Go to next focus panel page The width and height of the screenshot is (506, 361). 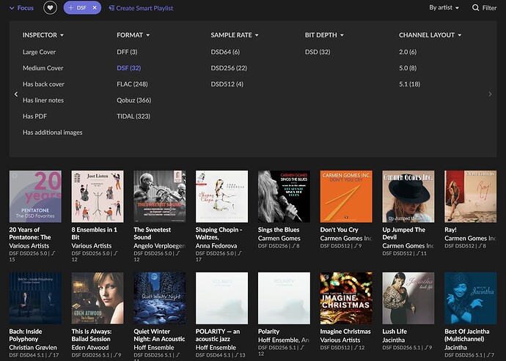pyautogui.click(x=490, y=94)
